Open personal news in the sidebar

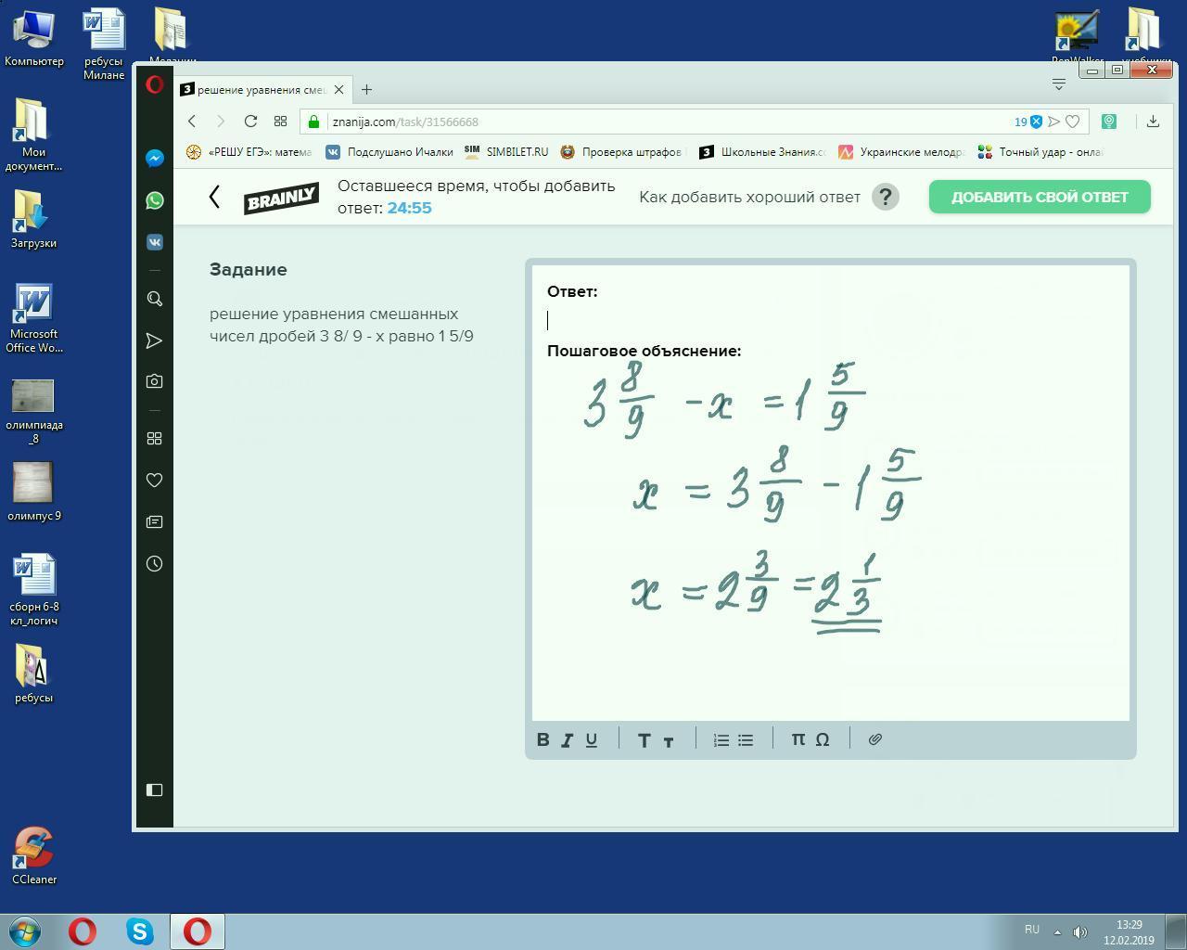(x=155, y=521)
